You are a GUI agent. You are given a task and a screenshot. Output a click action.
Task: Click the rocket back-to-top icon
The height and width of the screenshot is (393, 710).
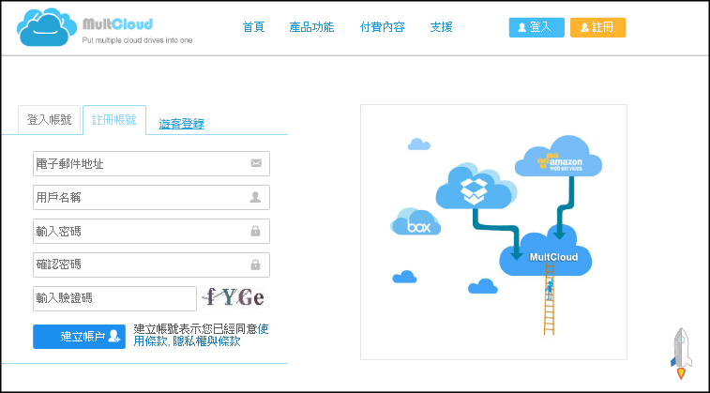(681, 354)
